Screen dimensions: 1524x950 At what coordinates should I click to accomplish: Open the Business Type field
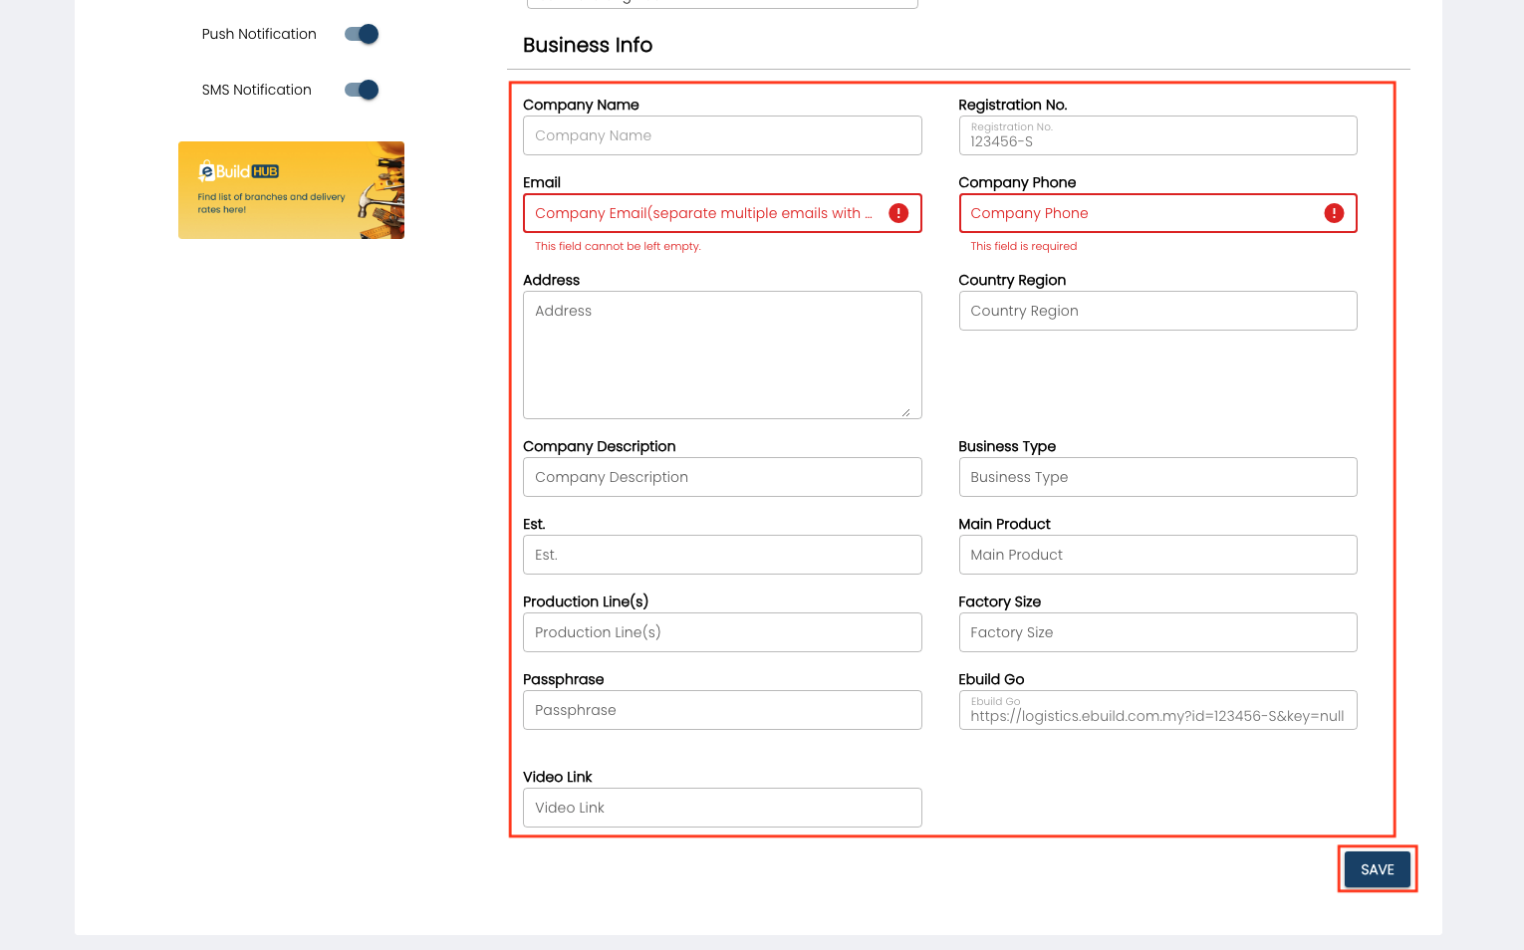[x=1156, y=477]
